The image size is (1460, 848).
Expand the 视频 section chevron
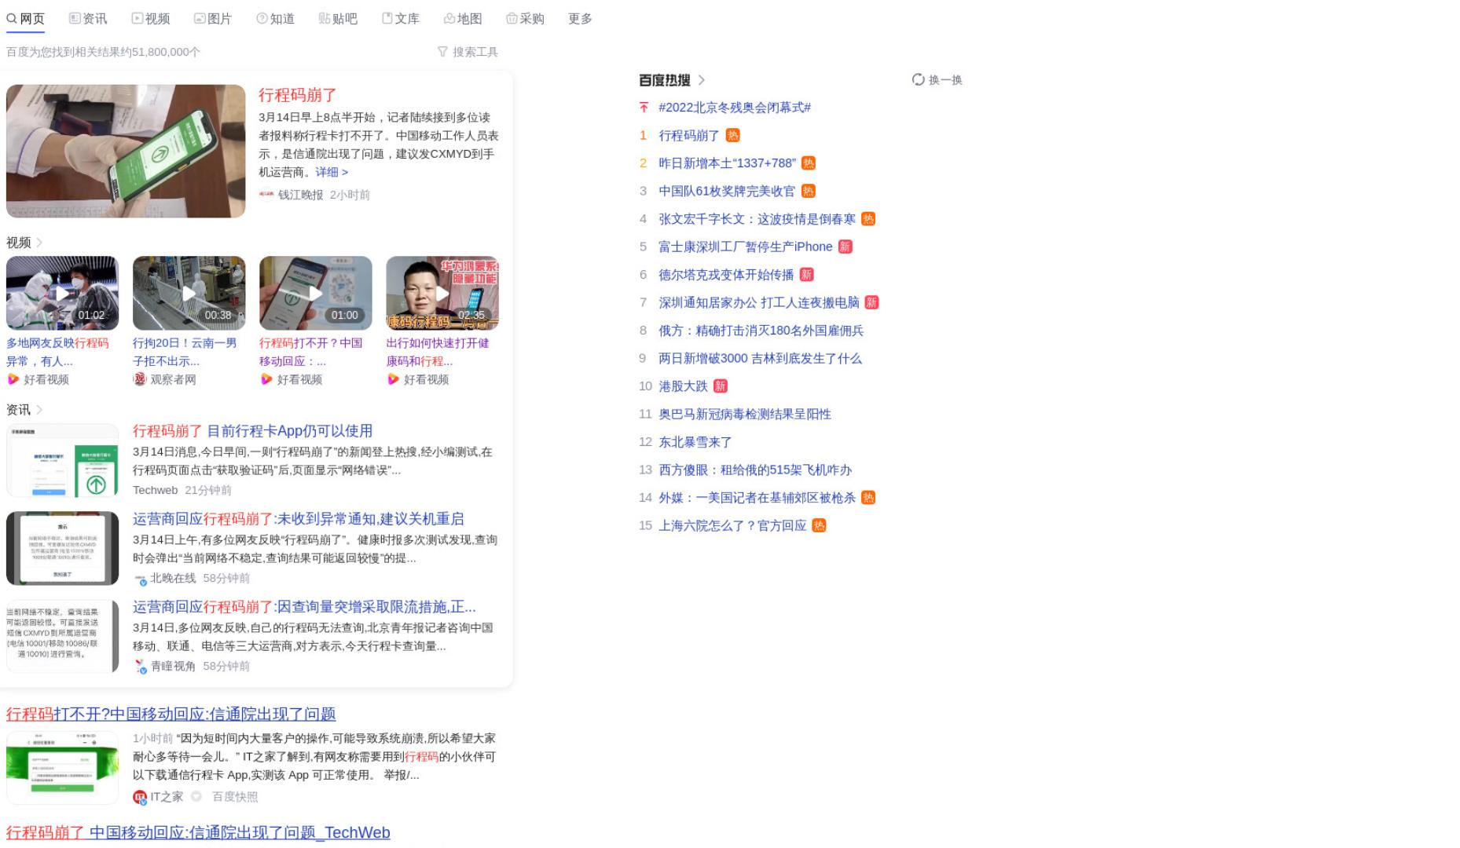[x=39, y=243]
